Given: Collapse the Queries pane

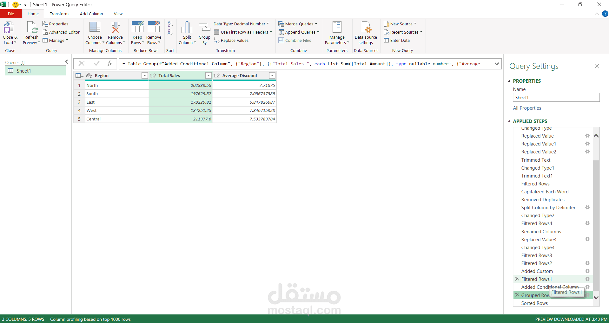Looking at the screenshot, I should click(x=67, y=62).
